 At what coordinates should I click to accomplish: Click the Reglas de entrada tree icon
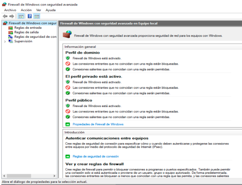(x=11, y=28)
